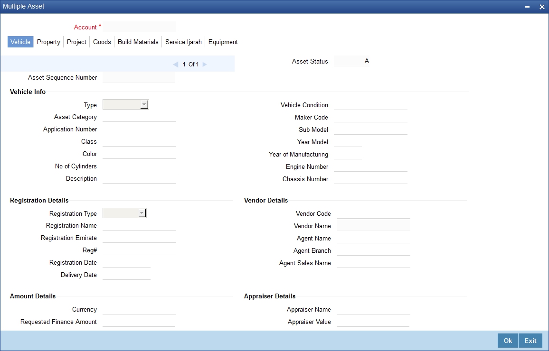
Task: Click the Description input field
Action: tap(139, 178)
